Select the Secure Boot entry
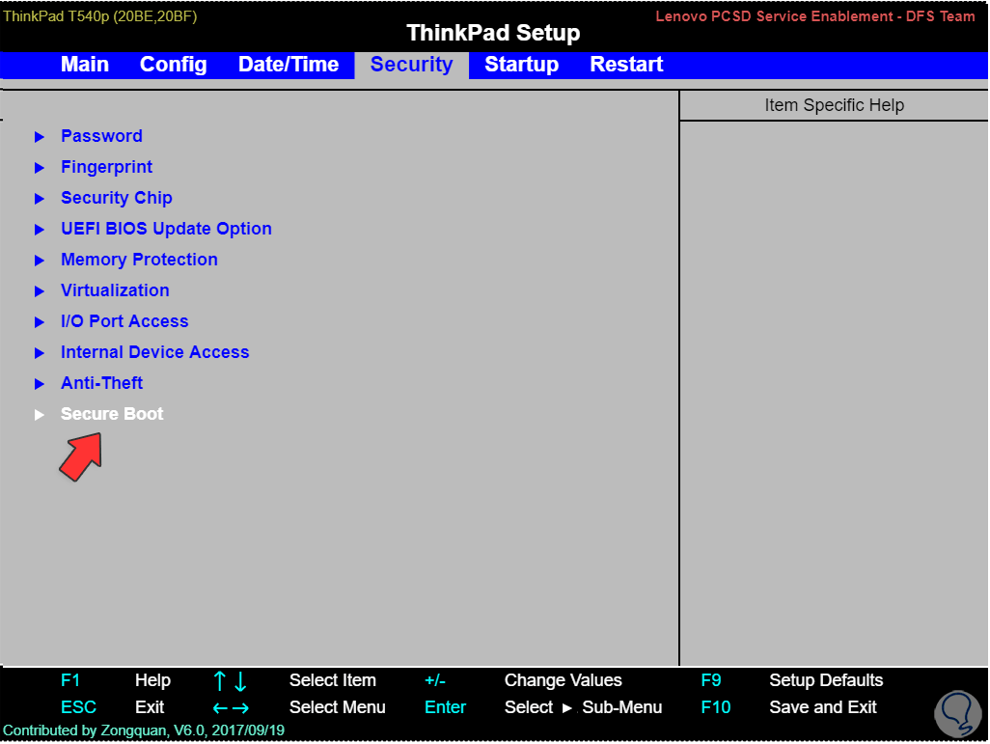This screenshot has width=990, height=744. tap(112, 414)
